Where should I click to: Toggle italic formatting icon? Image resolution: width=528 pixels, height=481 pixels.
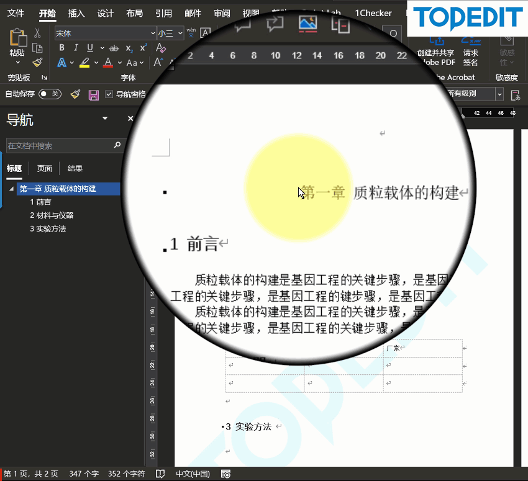pyautogui.click(x=76, y=48)
